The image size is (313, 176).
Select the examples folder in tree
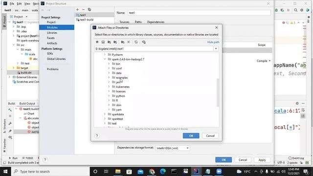pyautogui.click(x=122, y=77)
